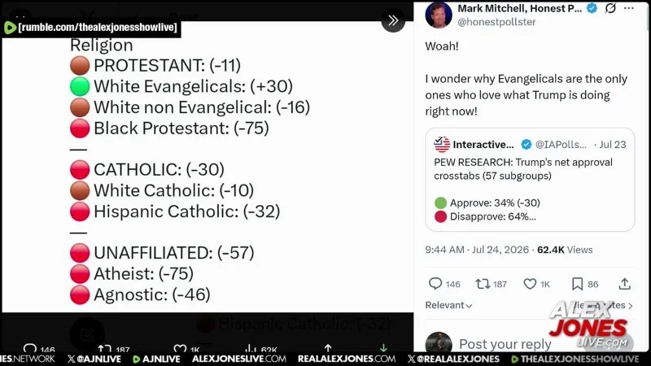Like the post using the heart icon

[530, 284]
